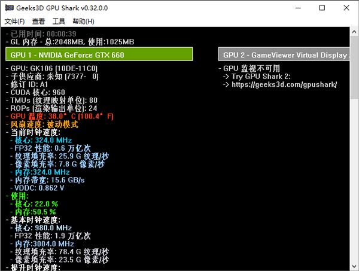Click the 当前时钟速度 heading

point(34,132)
